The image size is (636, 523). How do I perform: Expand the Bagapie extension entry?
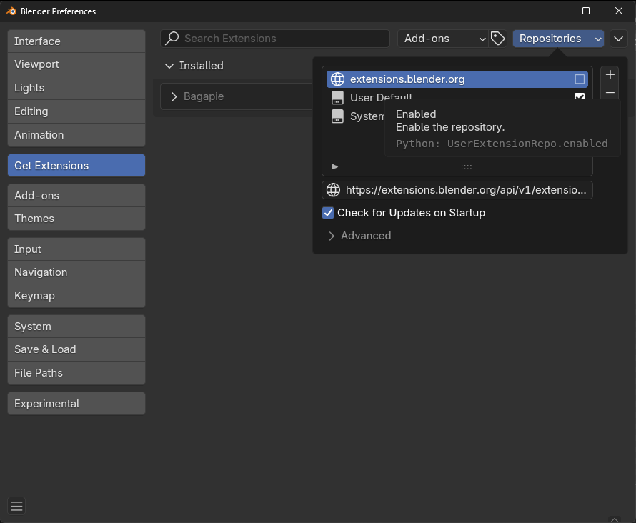pyautogui.click(x=174, y=96)
